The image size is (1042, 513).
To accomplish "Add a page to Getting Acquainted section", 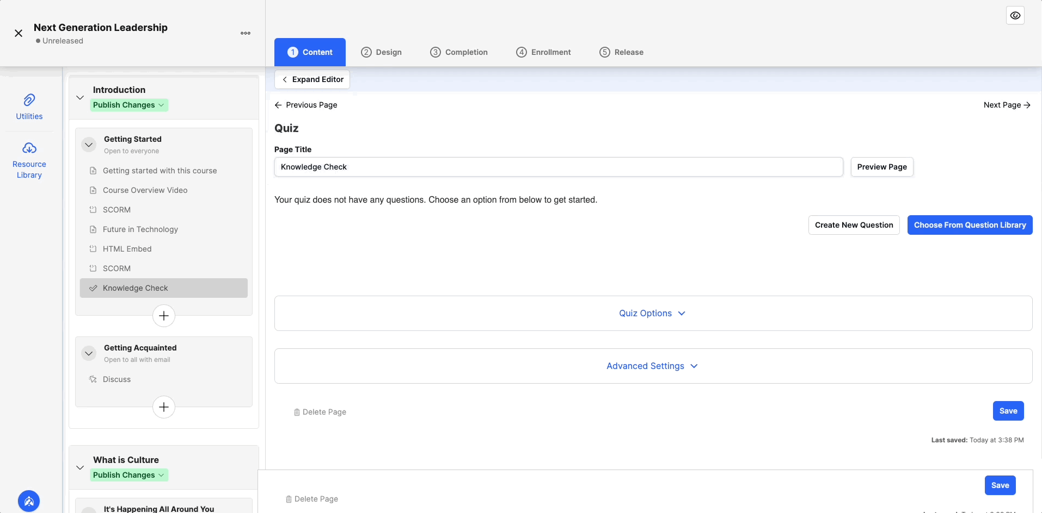I will click(163, 406).
